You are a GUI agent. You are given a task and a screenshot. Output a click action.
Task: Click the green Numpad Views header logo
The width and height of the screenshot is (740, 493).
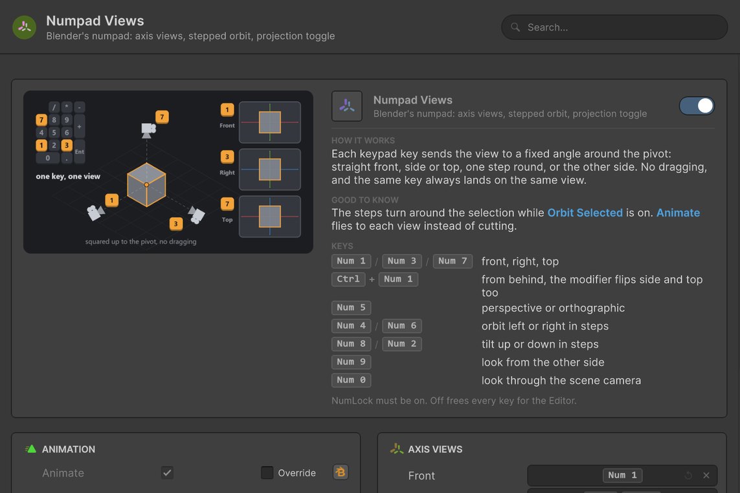[24, 27]
